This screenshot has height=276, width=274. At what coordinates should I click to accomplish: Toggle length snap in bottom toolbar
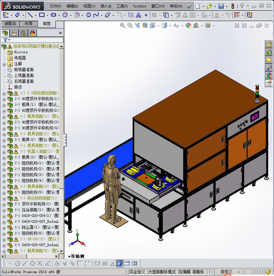point(97,263)
